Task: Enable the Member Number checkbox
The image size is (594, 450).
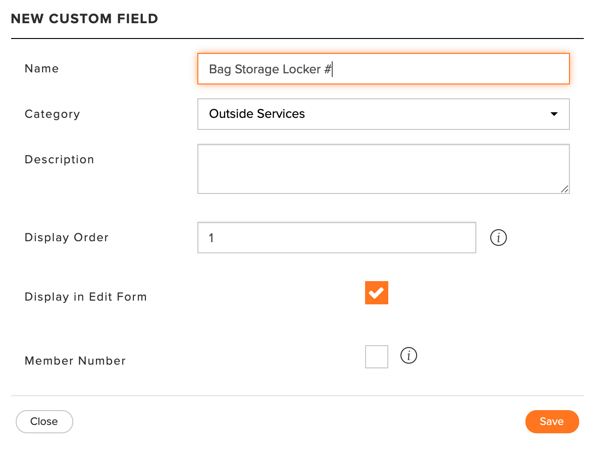Action: 377,357
